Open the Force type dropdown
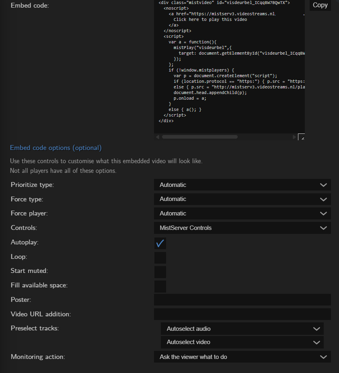The image size is (339, 373). [241, 199]
